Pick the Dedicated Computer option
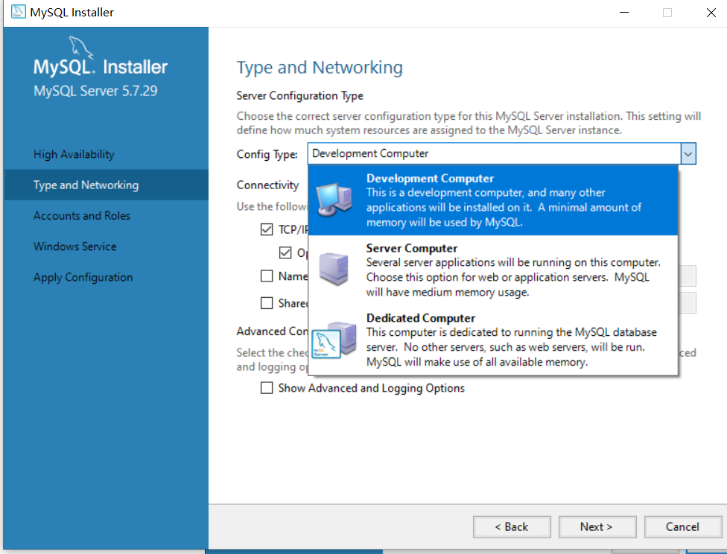 pyautogui.click(x=493, y=340)
